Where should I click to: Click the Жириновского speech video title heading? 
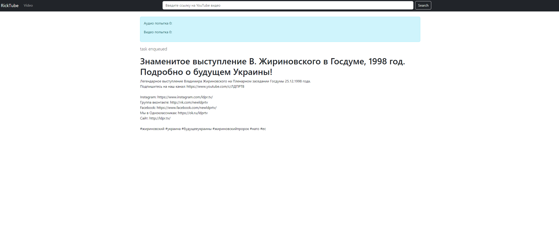tap(272, 67)
